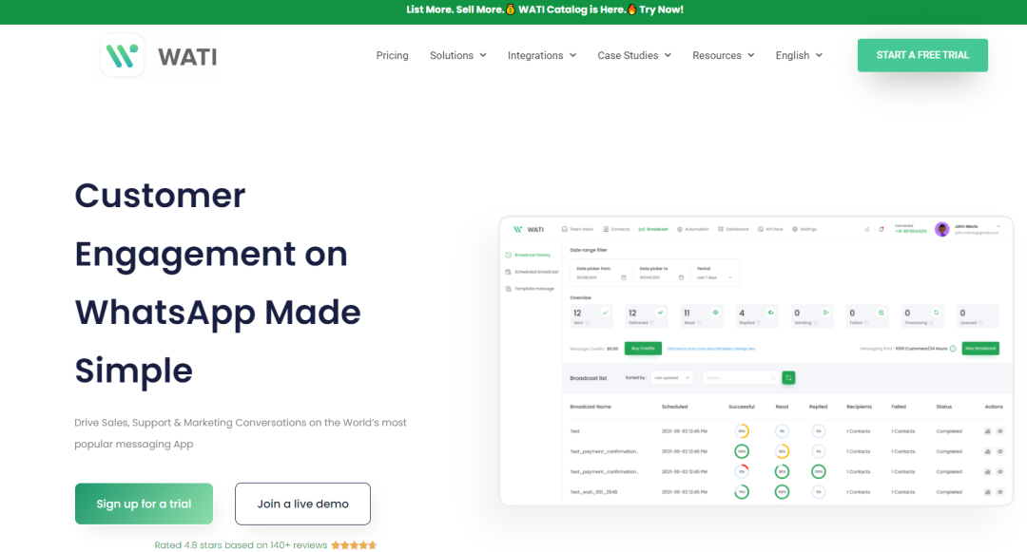Viewport: 1027px width, 552px height.
Task: Click the Date picker from field
Action: [x=602, y=274]
